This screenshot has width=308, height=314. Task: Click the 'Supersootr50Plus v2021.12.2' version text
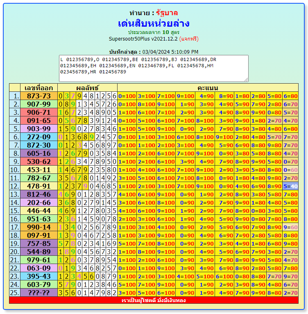click(143, 39)
